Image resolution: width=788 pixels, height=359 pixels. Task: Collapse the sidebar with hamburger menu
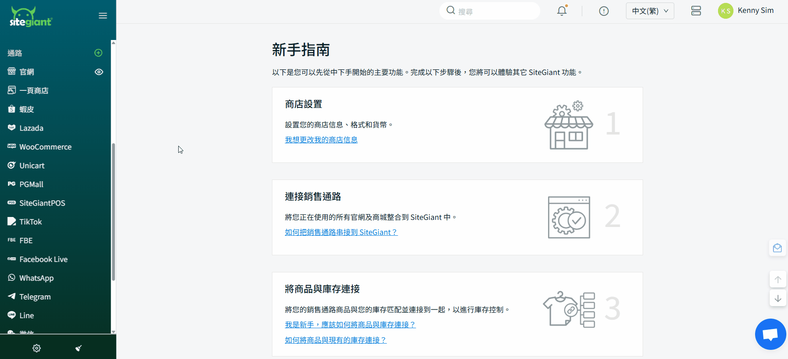(103, 16)
